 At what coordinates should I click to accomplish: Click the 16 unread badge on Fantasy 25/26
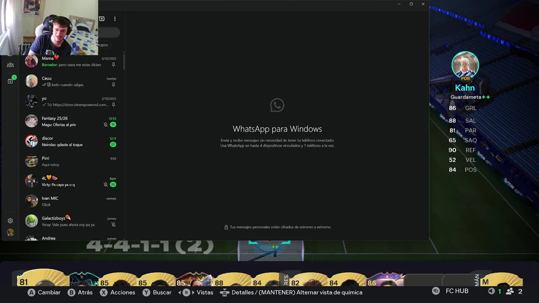click(x=113, y=125)
